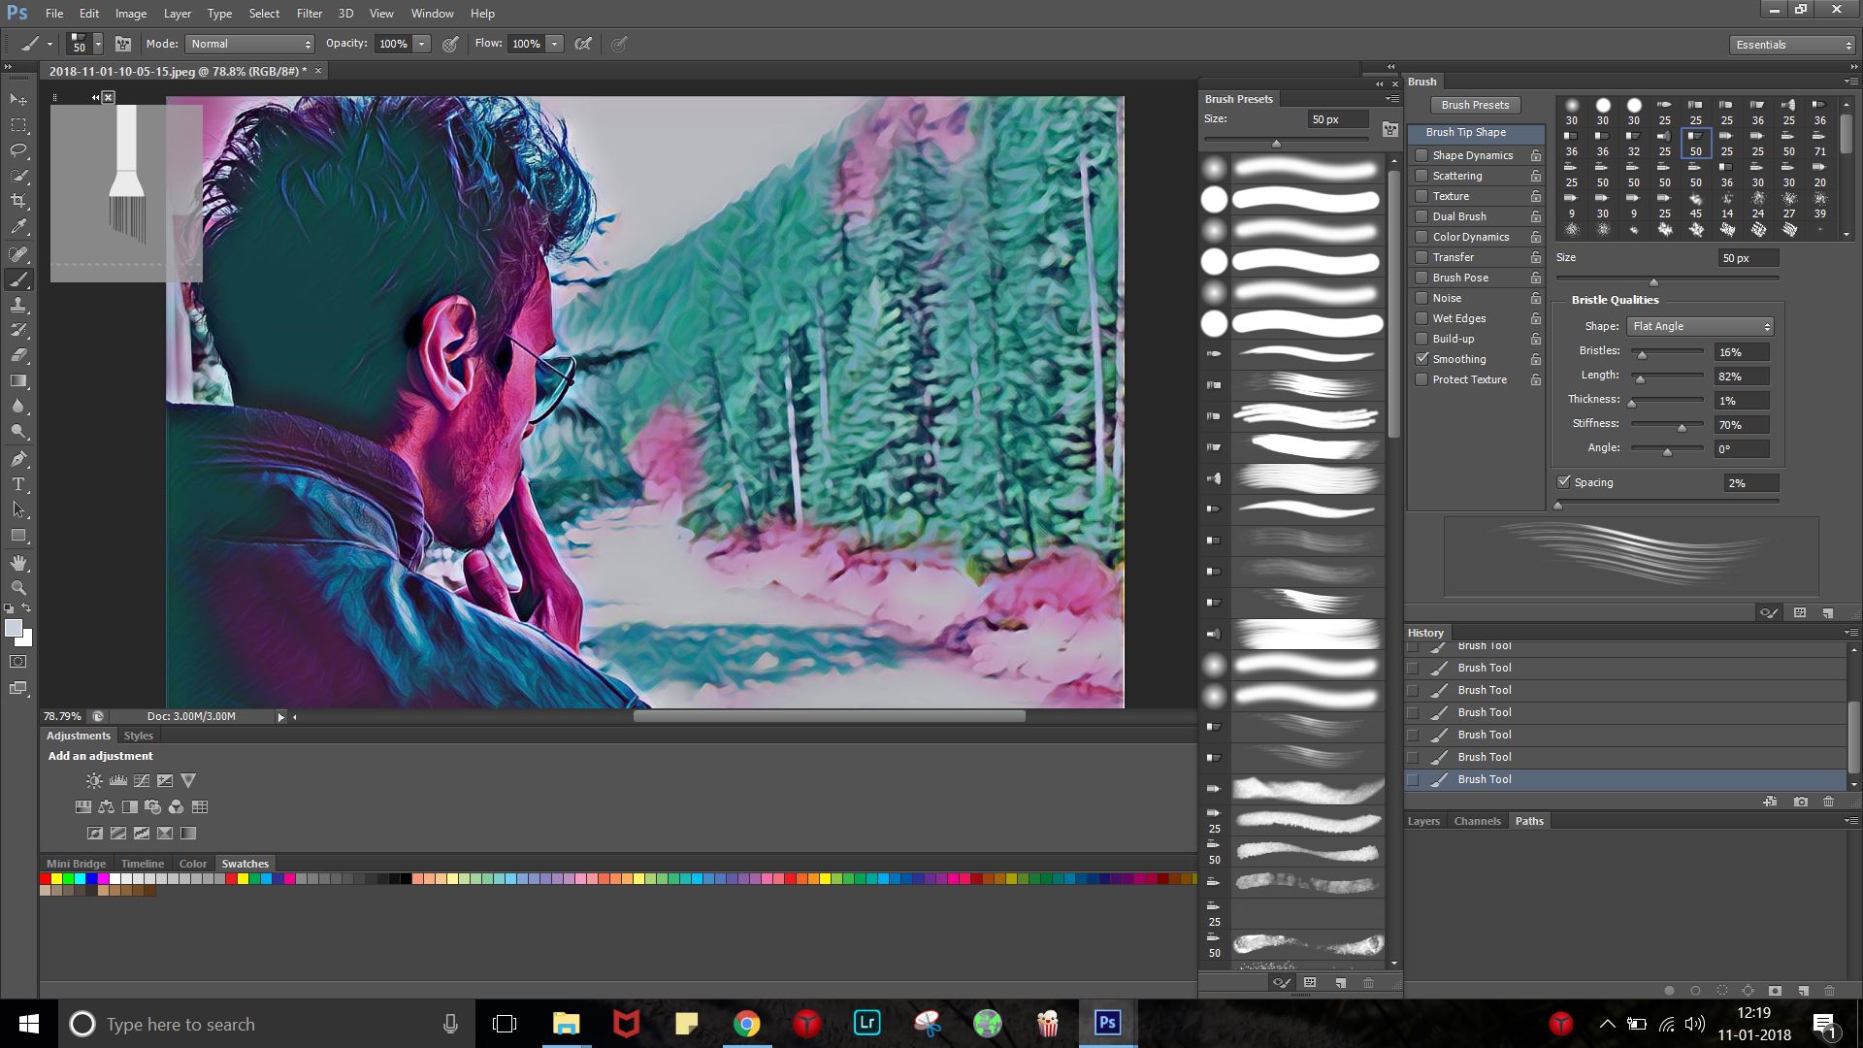Viewport: 1863px width, 1048px height.
Task: Switch to the Channels tab
Action: click(x=1477, y=821)
